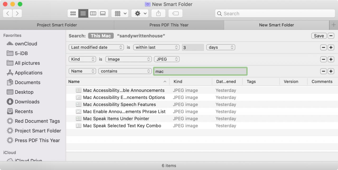Switch to Project Smart Folder tab
The image size is (338, 170).
tap(57, 25)
